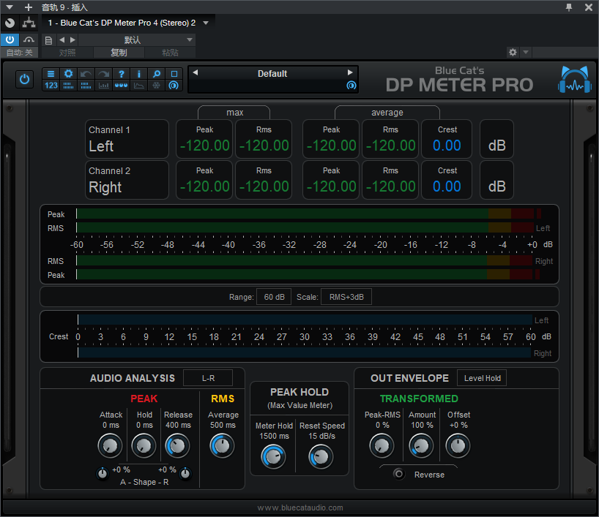Click the square window mode icon
This screenshot has height=517, width=599.
pos(174,74)
